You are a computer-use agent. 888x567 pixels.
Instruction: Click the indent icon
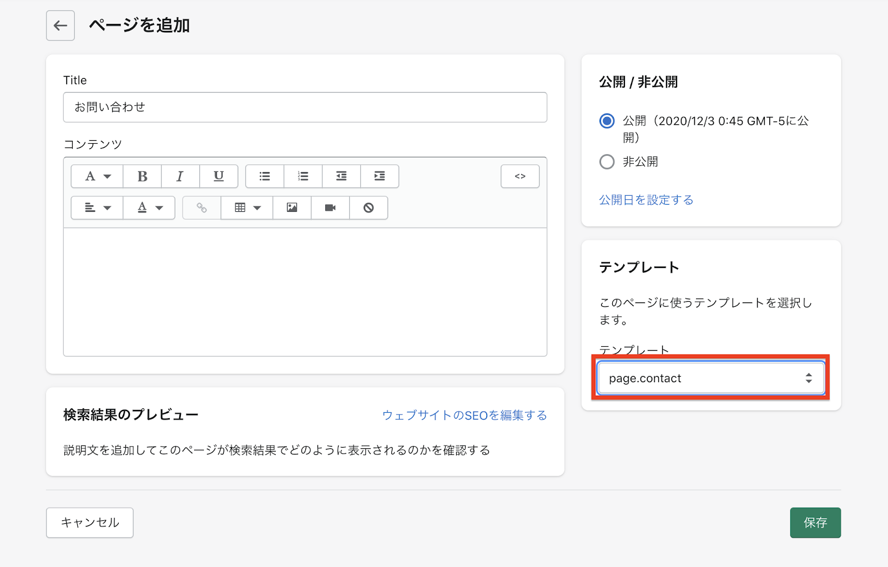(x=380, y=176)
